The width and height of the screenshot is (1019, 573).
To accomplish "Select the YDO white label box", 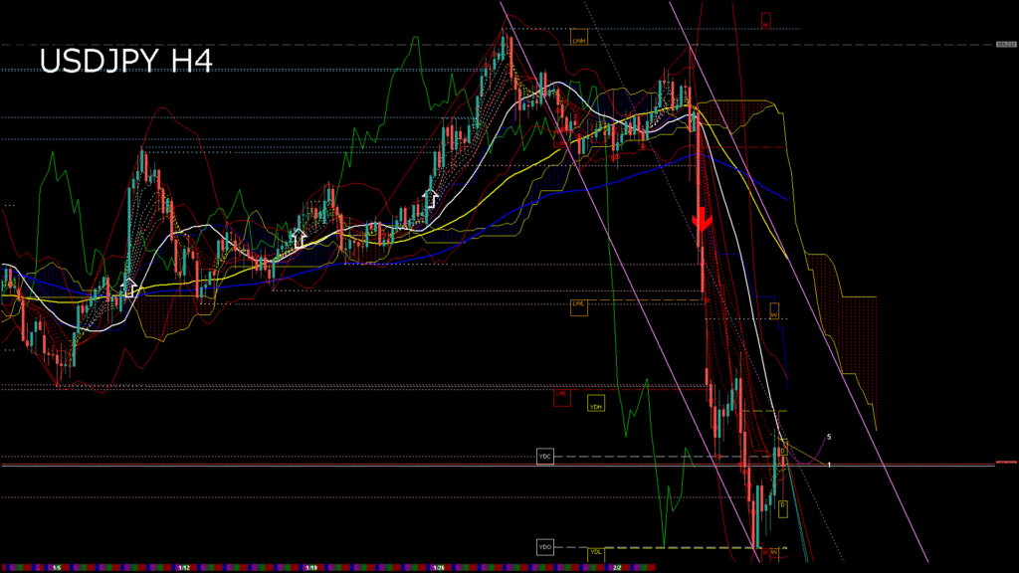I will pos(544,547).
